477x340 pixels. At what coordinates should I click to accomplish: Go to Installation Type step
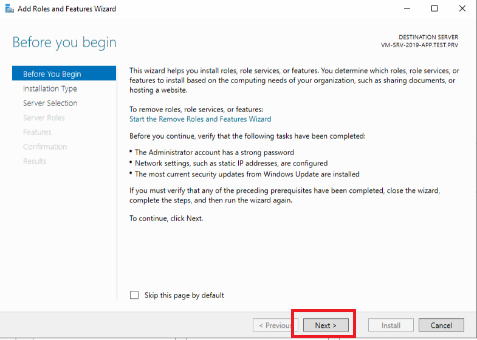coord(50,88)
